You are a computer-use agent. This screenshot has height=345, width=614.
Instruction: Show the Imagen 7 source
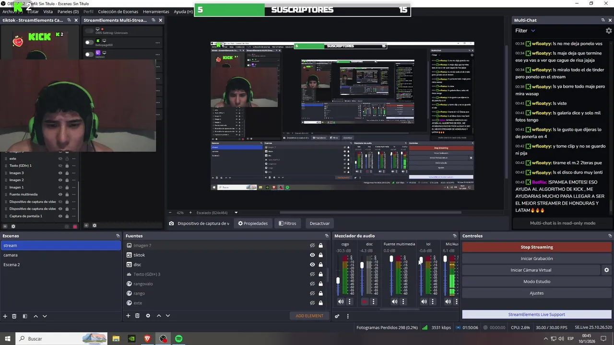point(312,245)
